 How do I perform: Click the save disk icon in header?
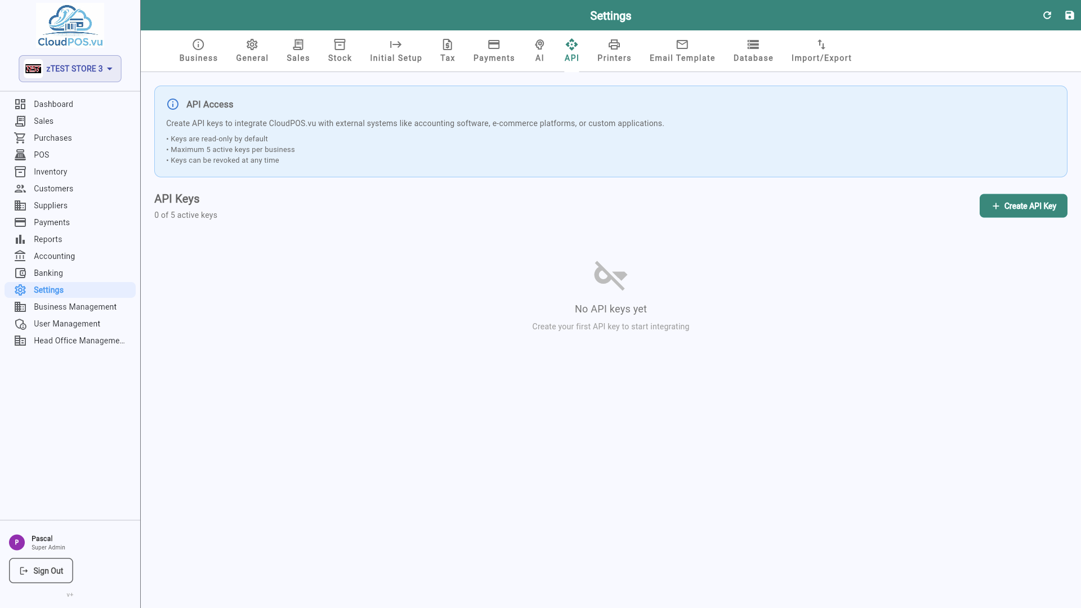pyautogui.click(x=1069, y=15)
